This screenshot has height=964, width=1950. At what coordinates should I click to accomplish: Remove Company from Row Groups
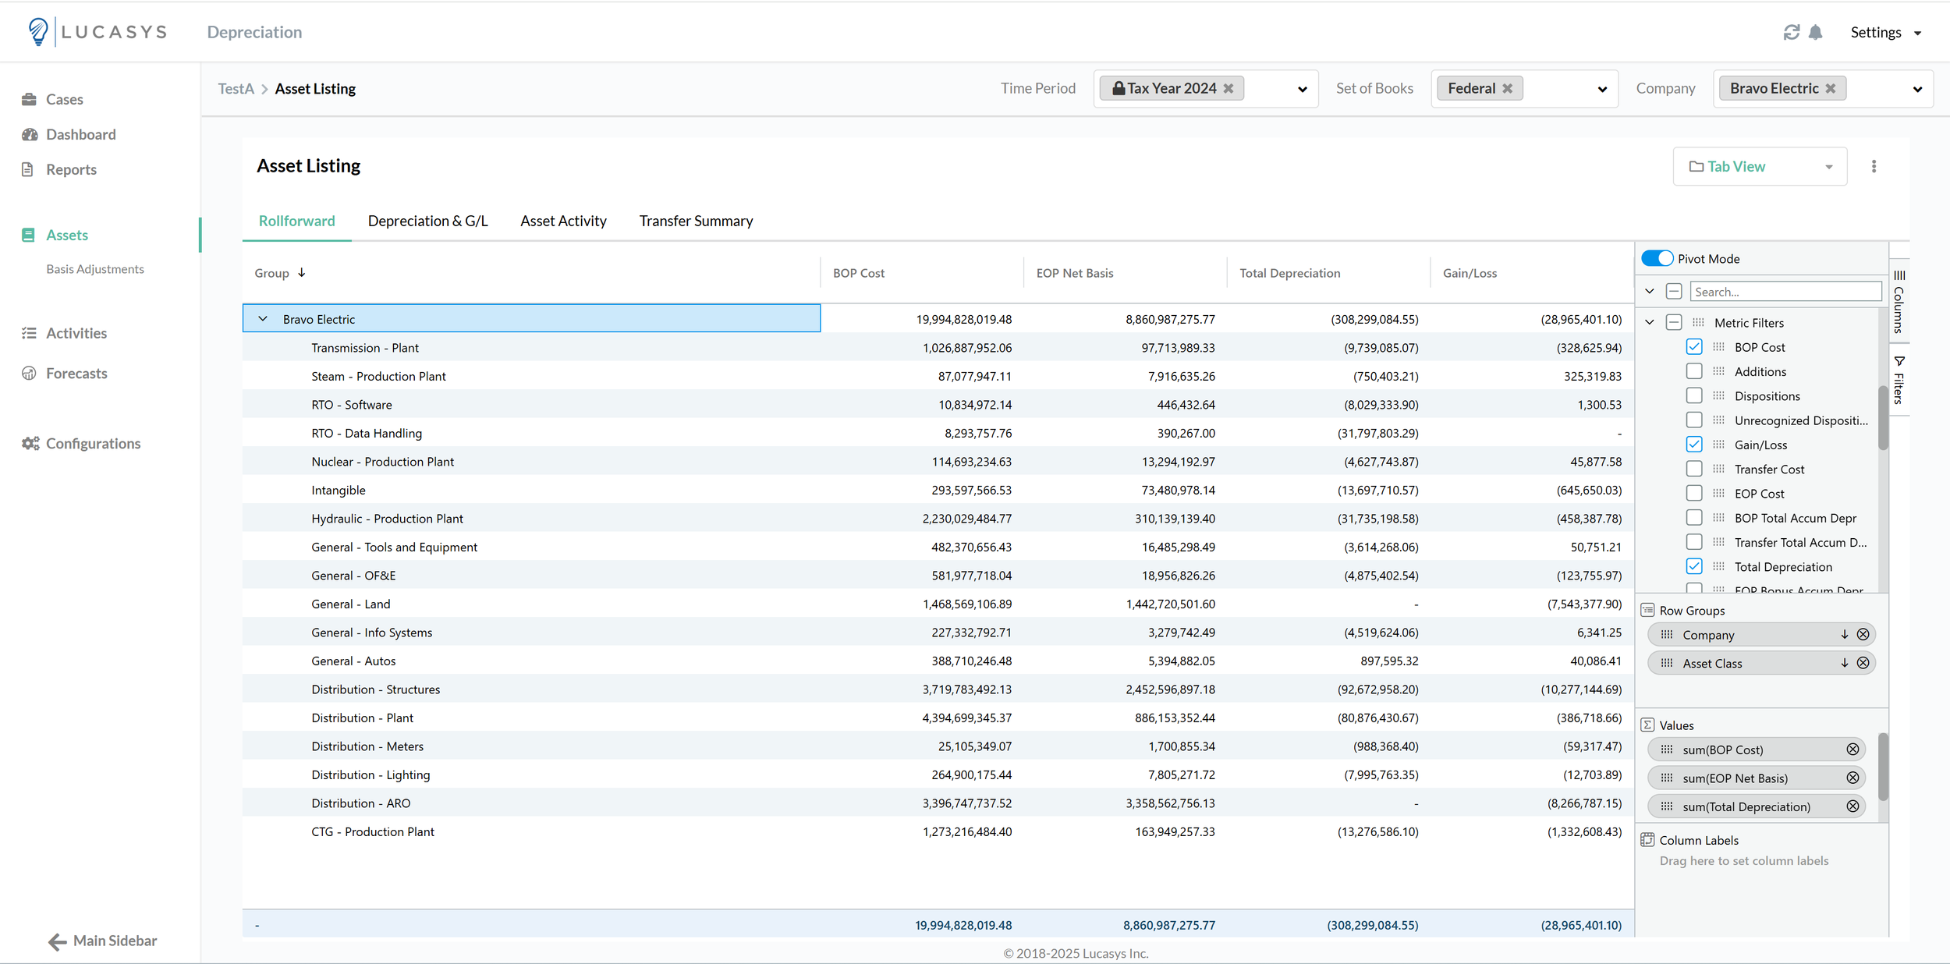pos(1863,635)
